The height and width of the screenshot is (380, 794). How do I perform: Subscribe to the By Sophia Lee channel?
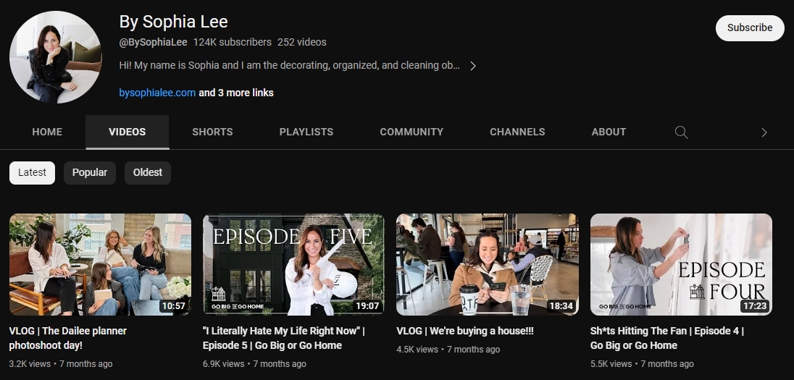click(x=749, y=28)
